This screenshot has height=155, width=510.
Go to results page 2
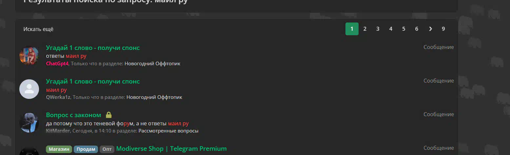click(x=365, y=29)
